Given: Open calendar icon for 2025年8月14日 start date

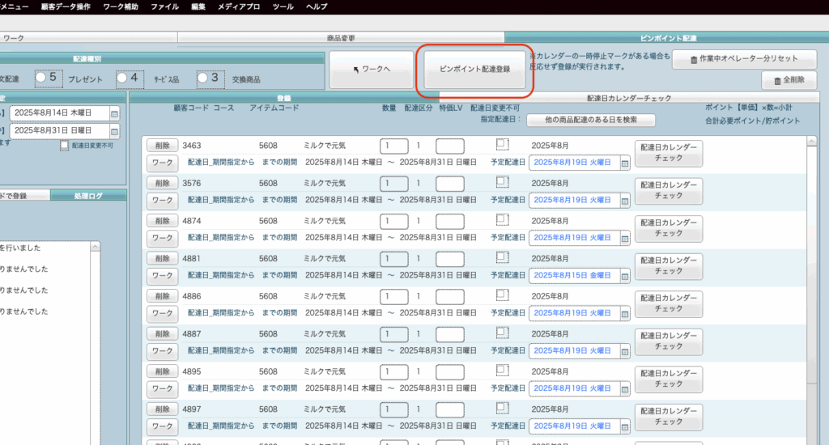Looking at the screenshot, I should 114,113.
